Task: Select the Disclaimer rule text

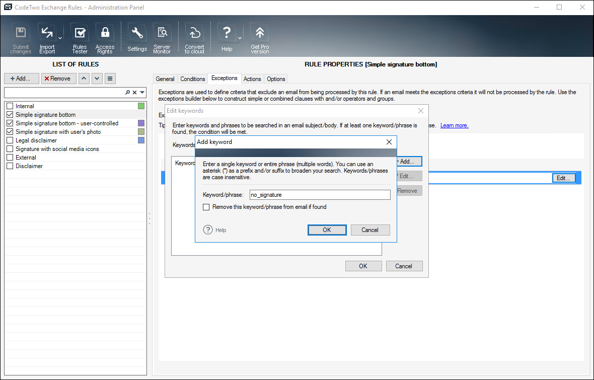Action: click(x=29, y=166)
